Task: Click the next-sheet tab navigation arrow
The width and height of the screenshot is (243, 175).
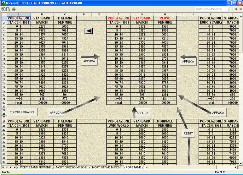Action: pyautogui.click(x=10, y=167)
